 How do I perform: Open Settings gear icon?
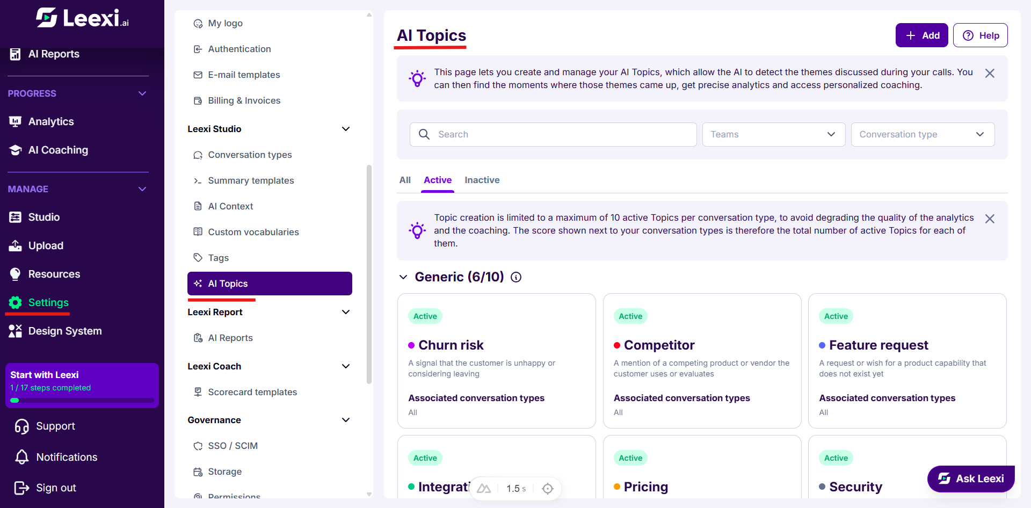(16, 302)
